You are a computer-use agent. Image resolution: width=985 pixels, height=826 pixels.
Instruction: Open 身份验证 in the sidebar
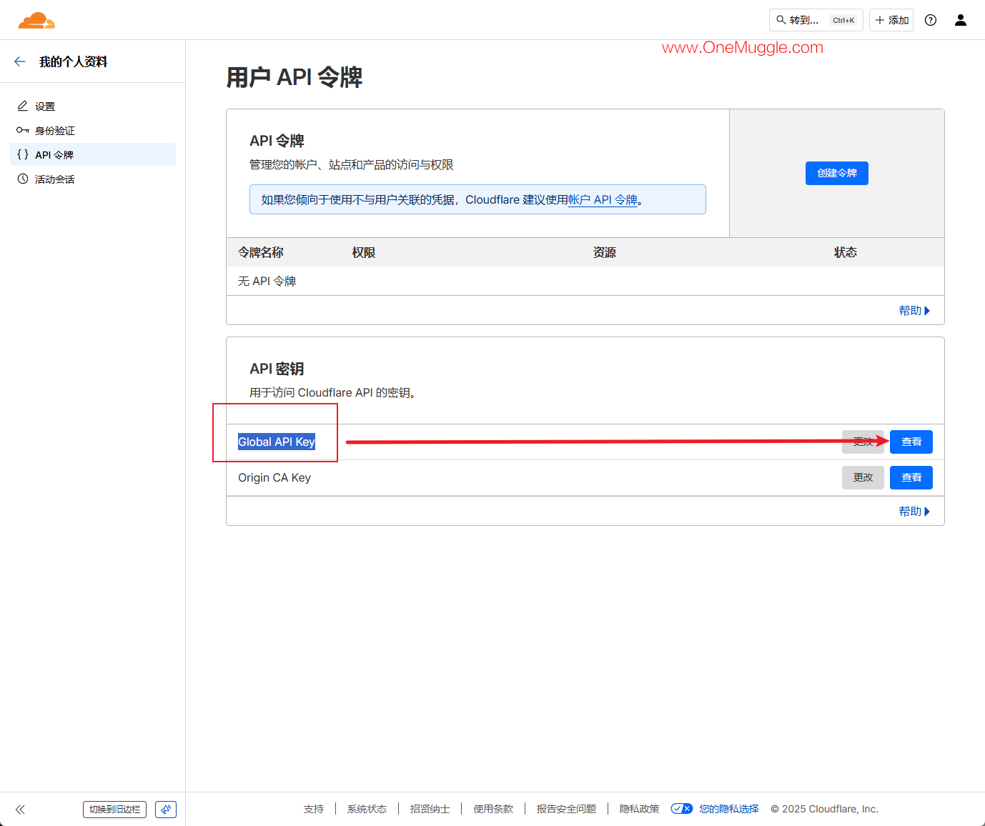(93, 131)
